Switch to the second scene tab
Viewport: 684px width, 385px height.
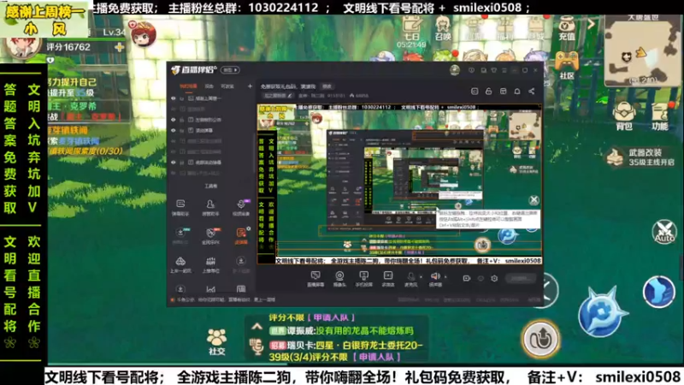(209, 86)
